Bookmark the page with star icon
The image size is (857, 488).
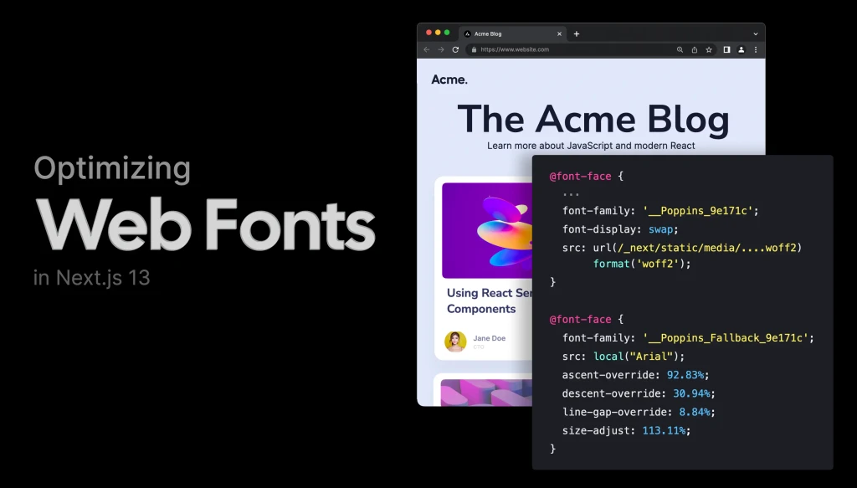709,49
